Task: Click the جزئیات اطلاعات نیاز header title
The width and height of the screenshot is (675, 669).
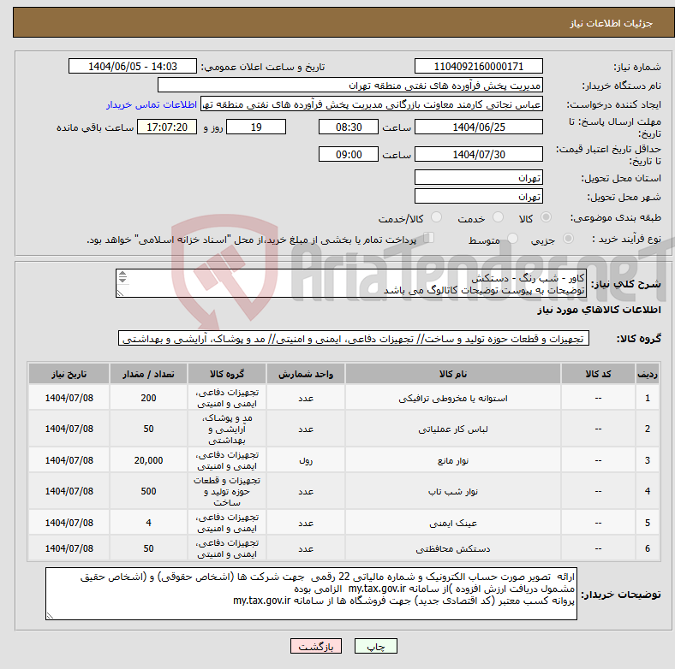Action: tap(612, 23)
